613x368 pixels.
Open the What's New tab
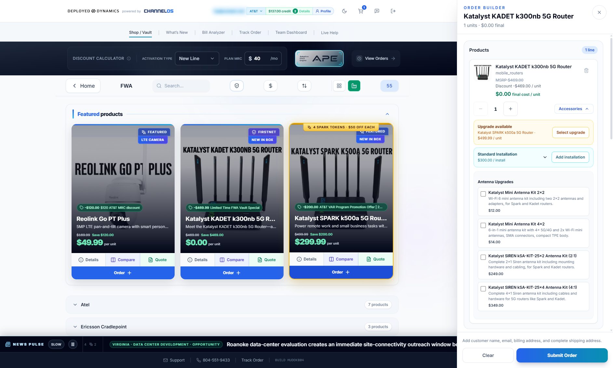pyautogui.click(x=177, y=32)
